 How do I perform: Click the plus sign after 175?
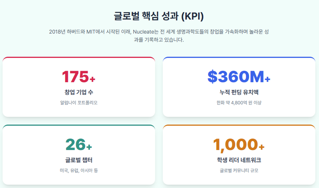click(93, 79)
